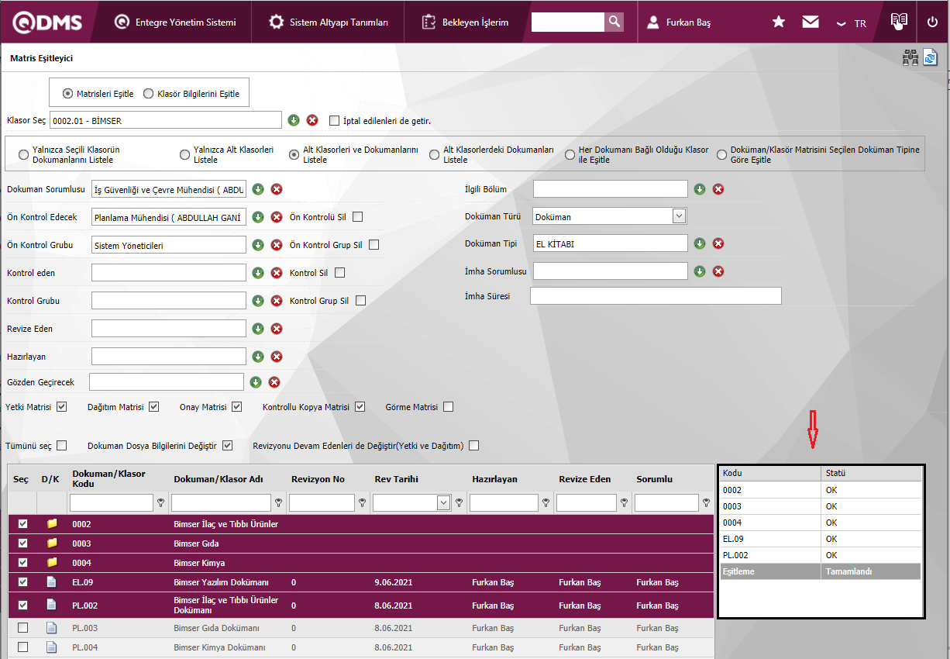Click green select icon next to Klasor Seç
This screenshot has width=950, height=659.
pyautogui.click(x=294, y=120)
